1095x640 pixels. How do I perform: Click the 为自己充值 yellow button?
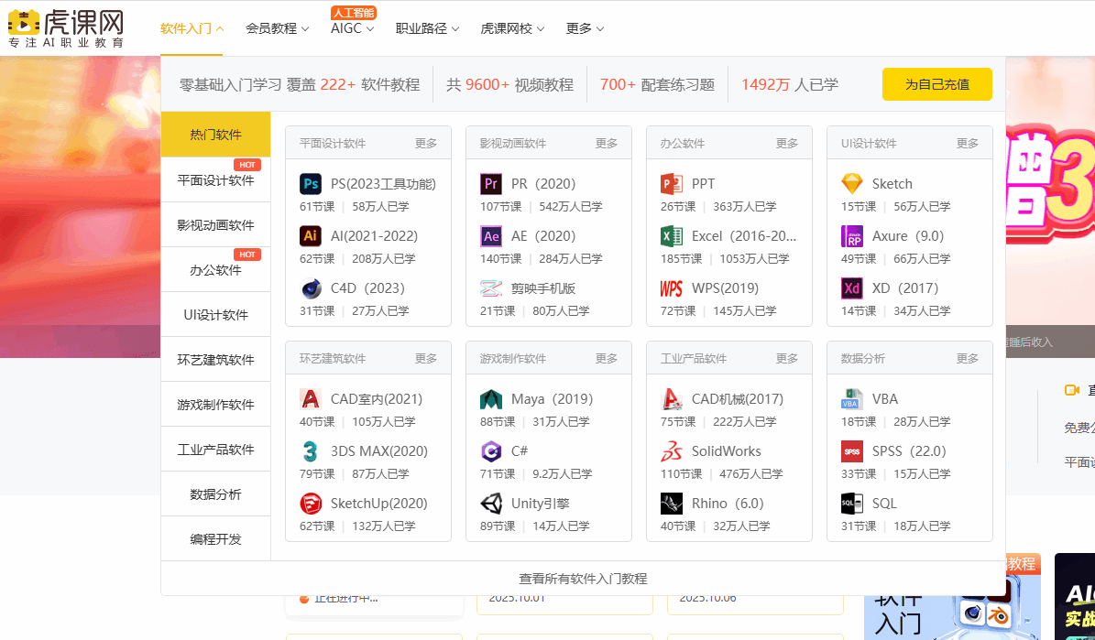tap(936, 84)
